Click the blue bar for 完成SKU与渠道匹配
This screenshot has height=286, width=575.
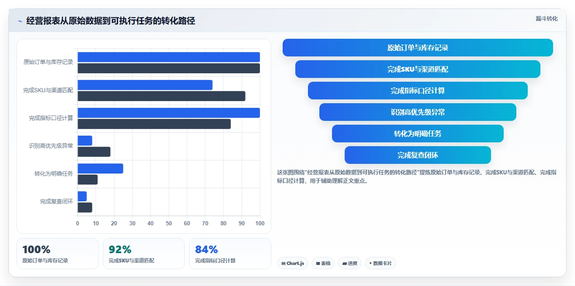pyautogui.click(x=145, y=85)
